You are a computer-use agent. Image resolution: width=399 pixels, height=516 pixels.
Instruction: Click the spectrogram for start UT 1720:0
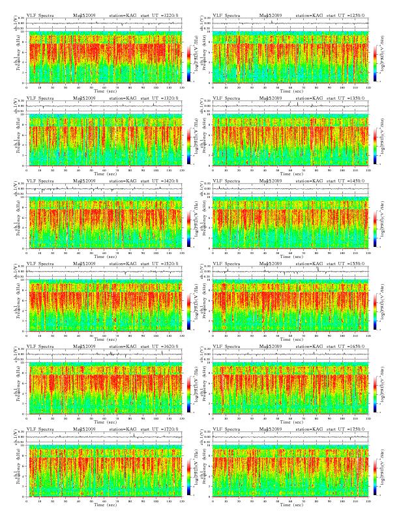[104, 471]
